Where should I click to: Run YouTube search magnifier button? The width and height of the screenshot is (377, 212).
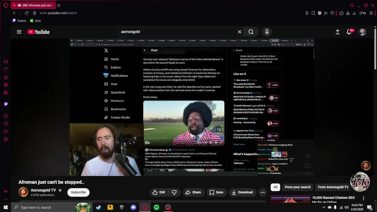(x=251, y=32)
